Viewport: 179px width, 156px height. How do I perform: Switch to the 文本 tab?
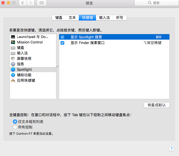(72, 18)
